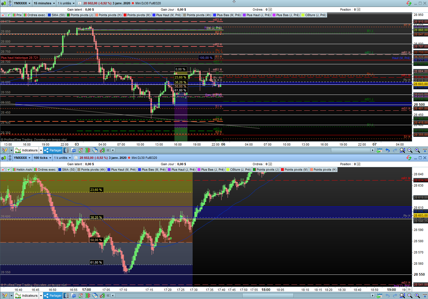Click Indicateurs button in bottom chart toolbar
Screen dimensions: 428x299
click(x=27, y=296)
